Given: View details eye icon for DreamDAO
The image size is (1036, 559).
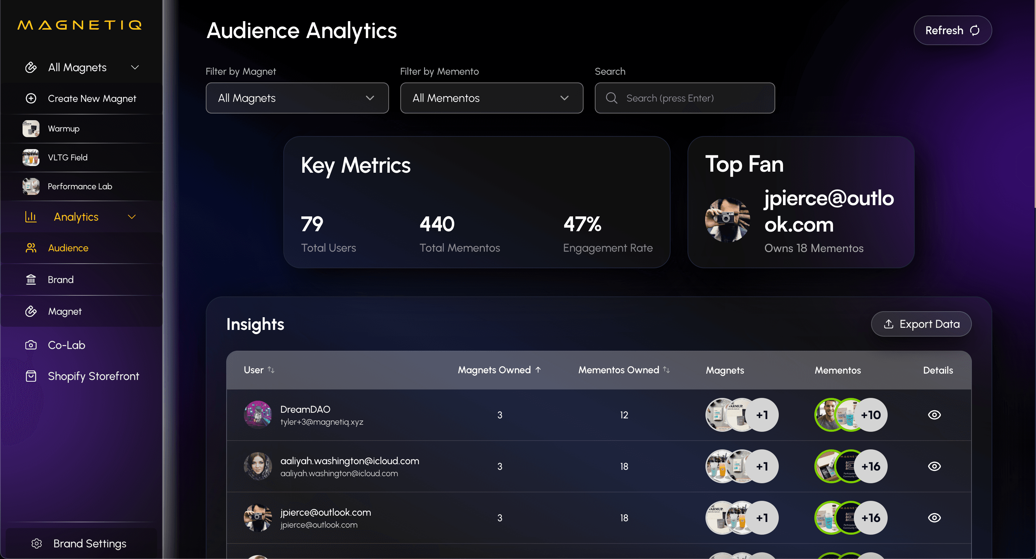Looking at the screenshot, I should 934,415.
